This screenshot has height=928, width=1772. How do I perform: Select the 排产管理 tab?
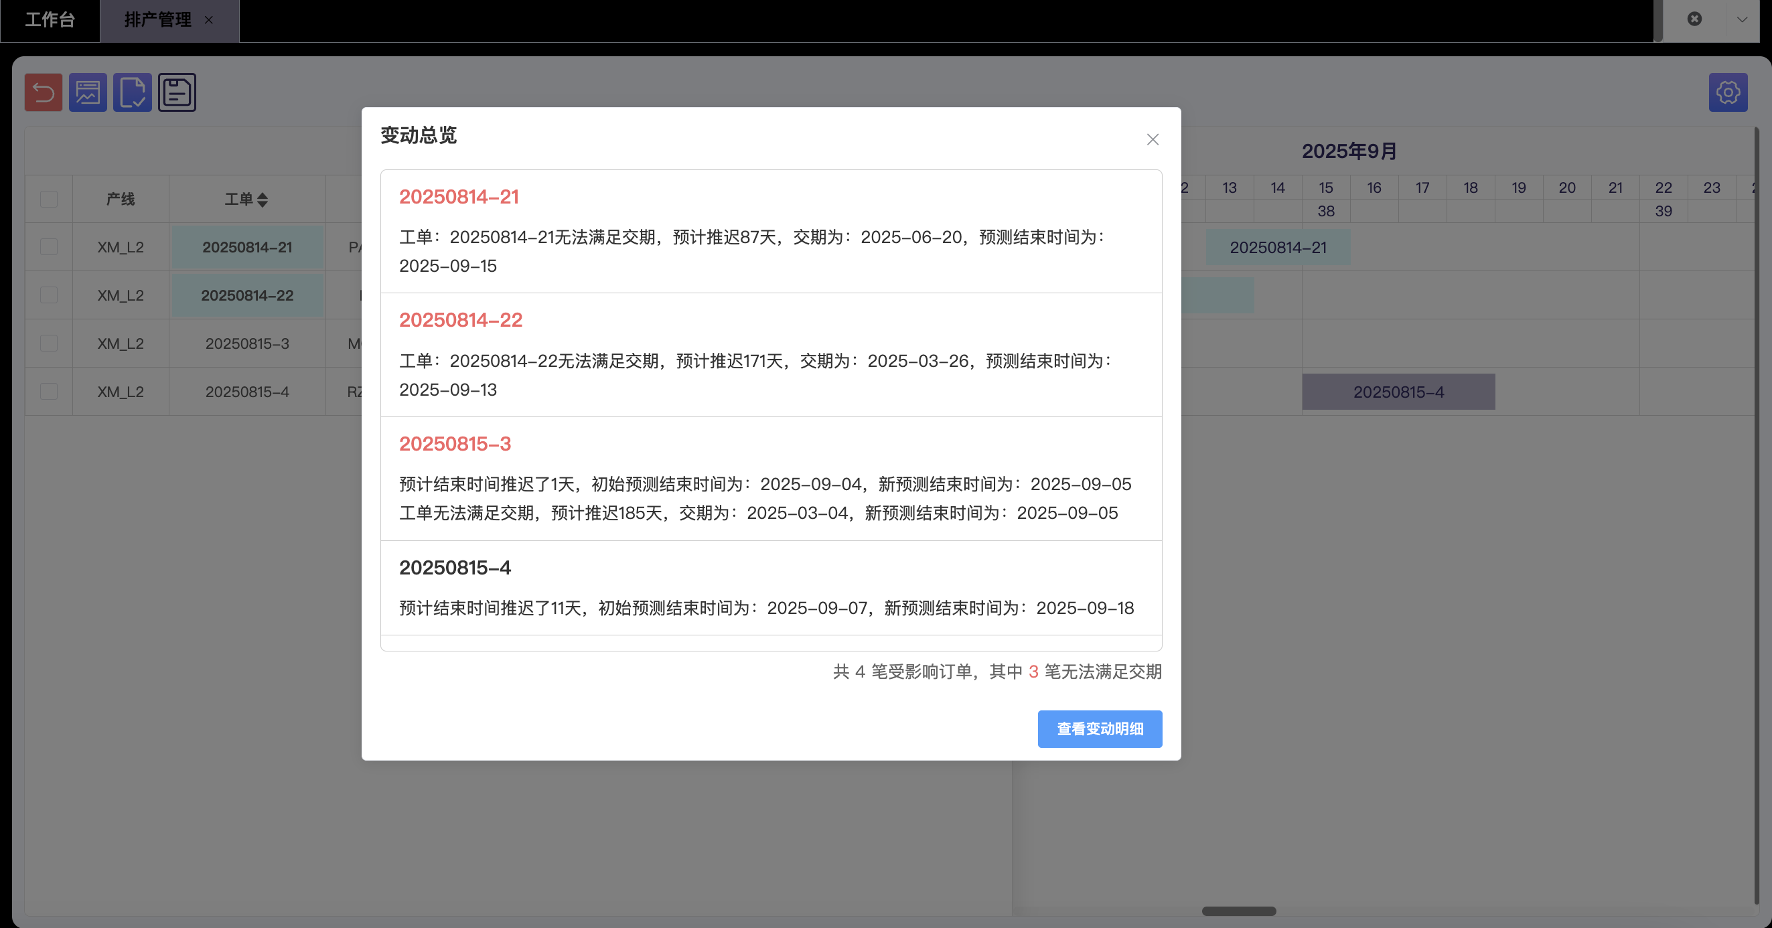[x=157, y=20]
